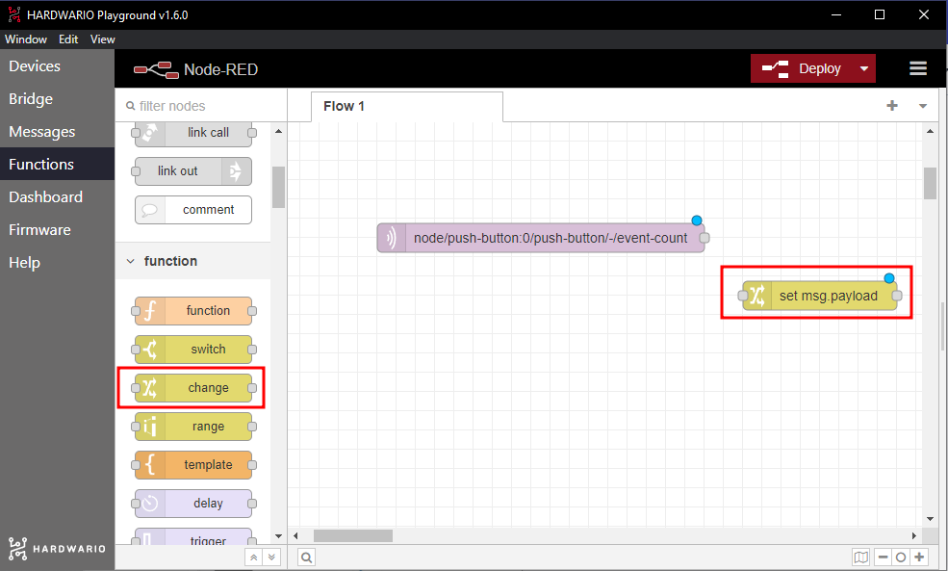Screen dimensions: 948x571
Task: Maximize the HARDWARIO Playground window
Action: point(880,14)
